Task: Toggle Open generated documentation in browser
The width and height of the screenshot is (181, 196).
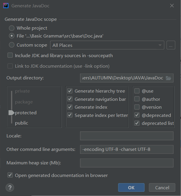Action: click(10, 175)
